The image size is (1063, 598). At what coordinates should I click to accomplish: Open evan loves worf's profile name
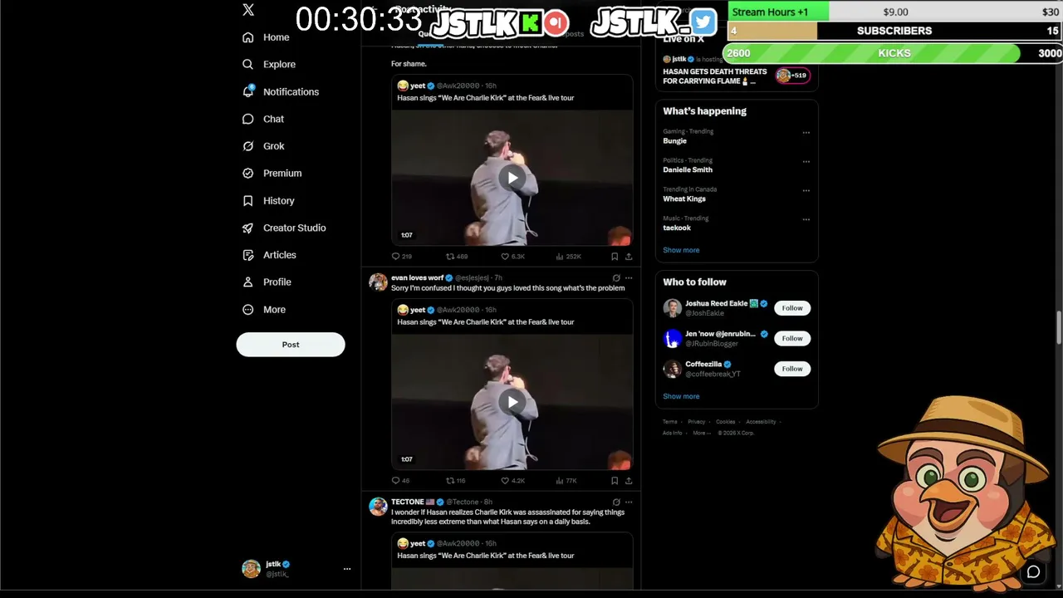[x=419, y=277]
